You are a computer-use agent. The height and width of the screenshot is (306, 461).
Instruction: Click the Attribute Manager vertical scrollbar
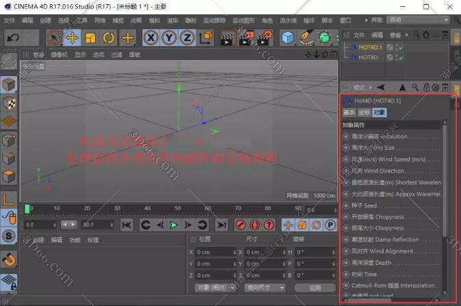pyautogui.click(x=445, y=179)
